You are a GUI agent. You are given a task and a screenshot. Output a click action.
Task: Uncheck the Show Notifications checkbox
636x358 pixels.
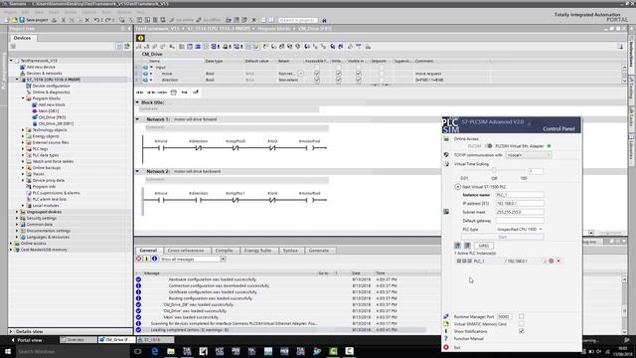[x=521, y=331]
